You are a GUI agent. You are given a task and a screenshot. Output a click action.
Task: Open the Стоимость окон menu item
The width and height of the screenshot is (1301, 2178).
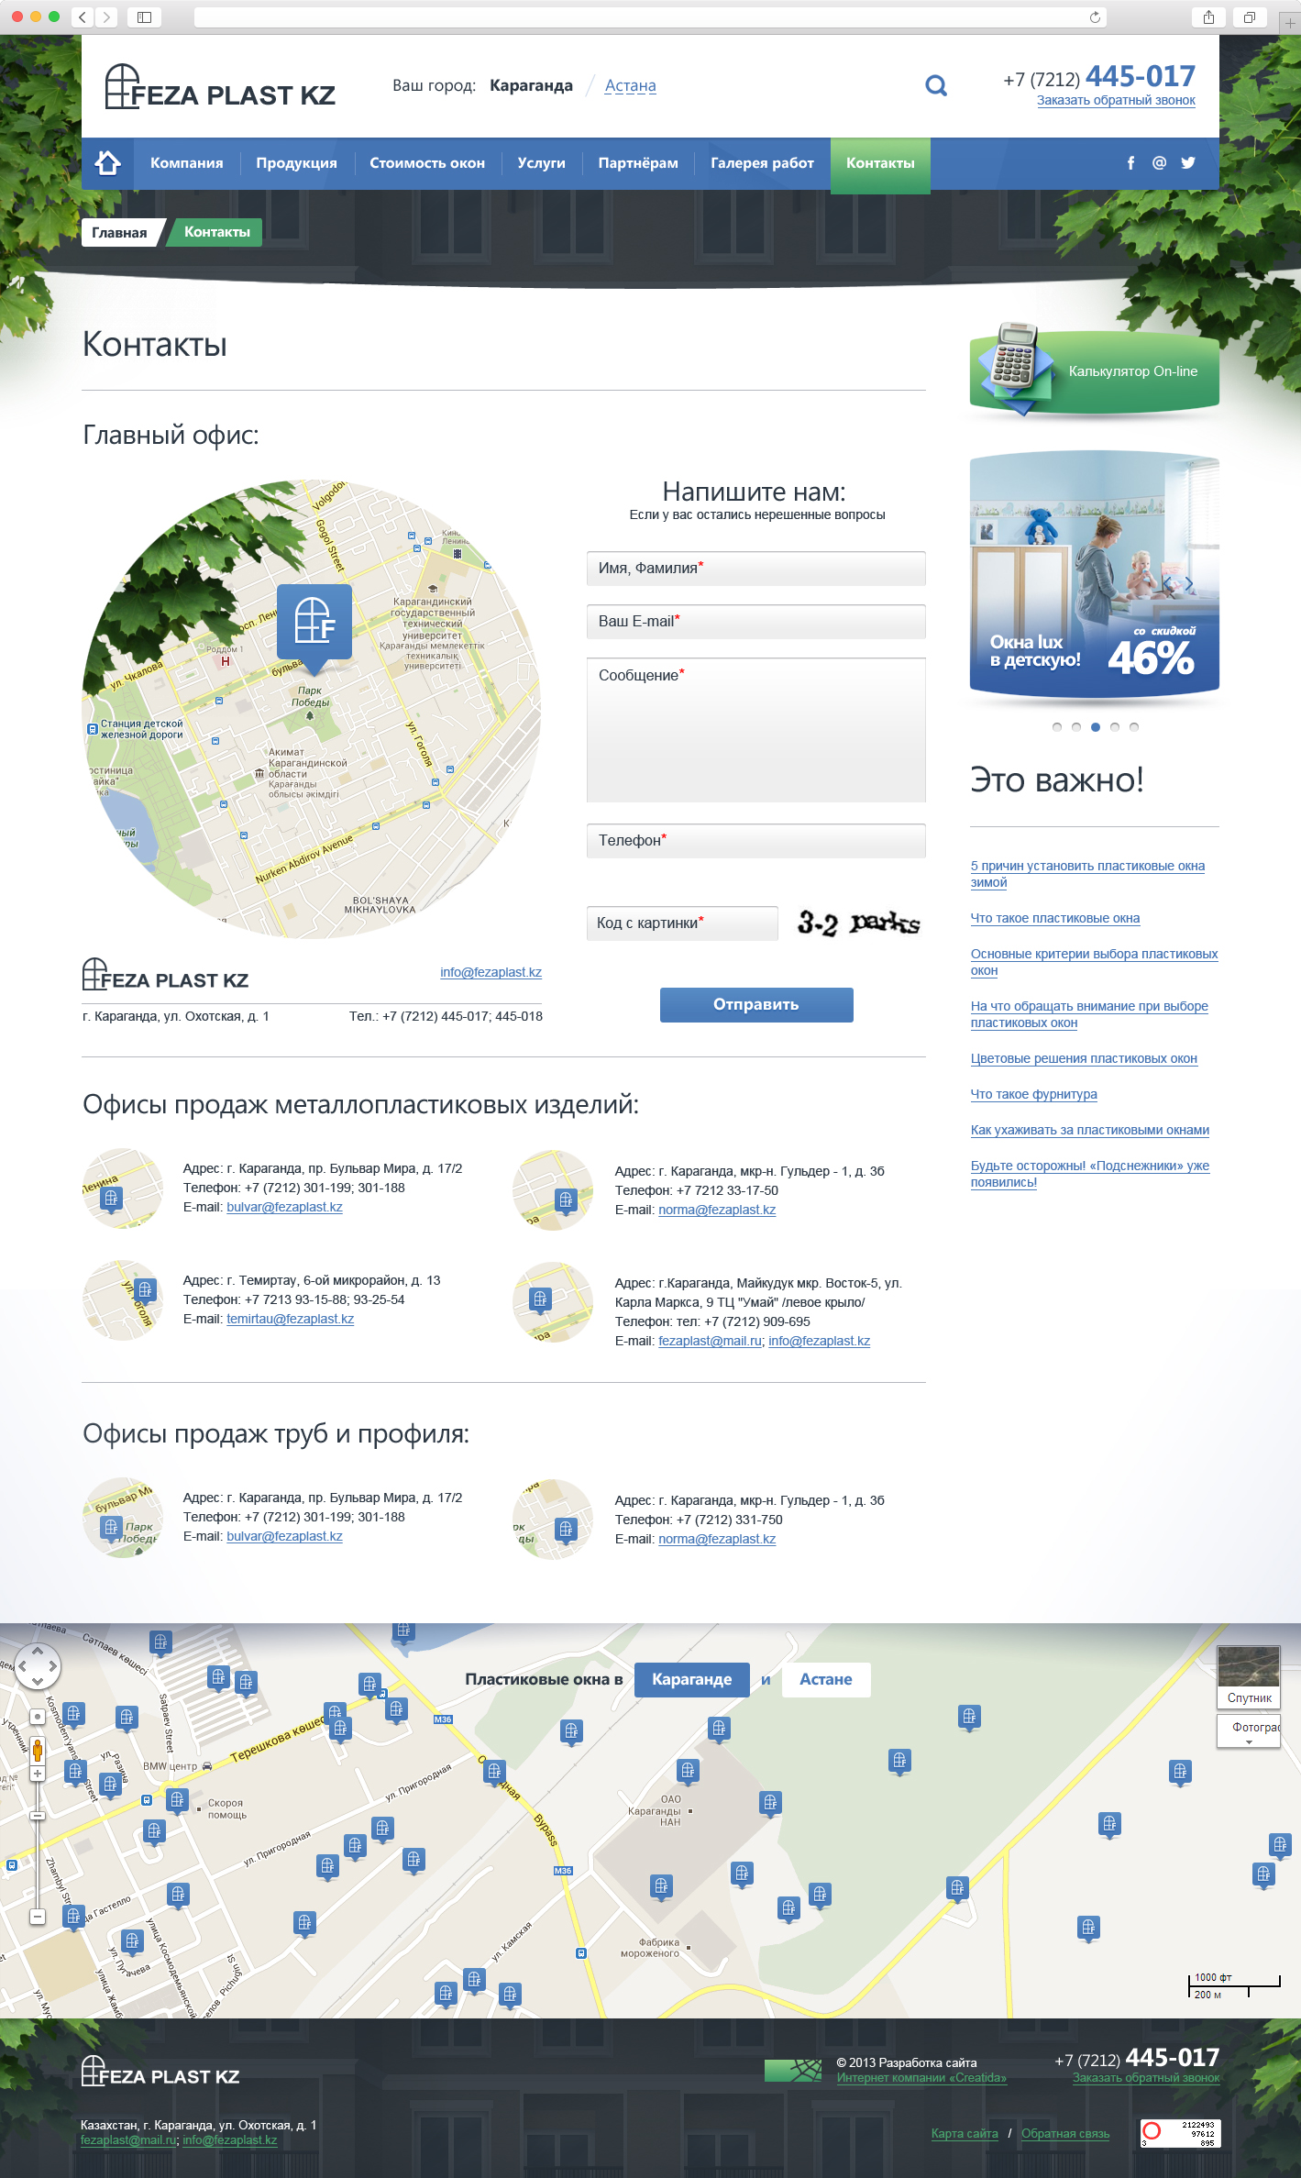tap(427, 163)
